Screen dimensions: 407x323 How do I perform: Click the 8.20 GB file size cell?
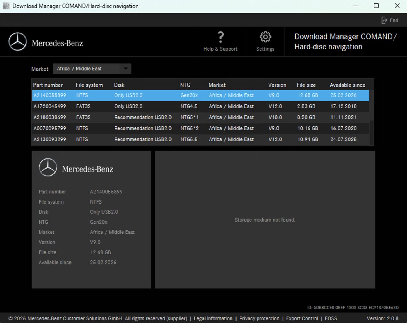click(x=306, y=117)
